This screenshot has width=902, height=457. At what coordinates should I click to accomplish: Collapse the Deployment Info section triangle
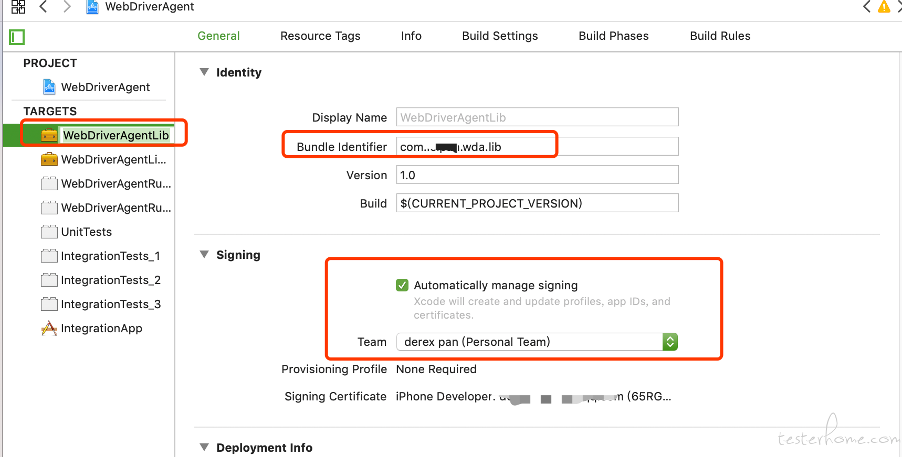204,447
